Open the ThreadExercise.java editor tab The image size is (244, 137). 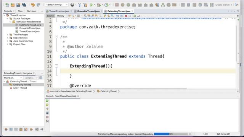(59, 11)
